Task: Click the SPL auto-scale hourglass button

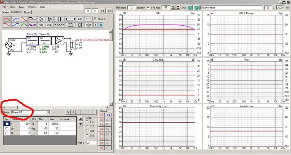Action: tap(178, 8)
